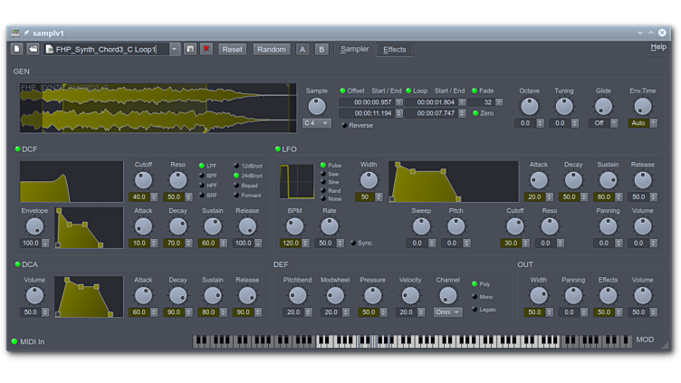This screenshot has height=383, width=681.
Task: Expand the Sample note C 4 dropdown
Action: pyautogui.click(x=316, y=123)
